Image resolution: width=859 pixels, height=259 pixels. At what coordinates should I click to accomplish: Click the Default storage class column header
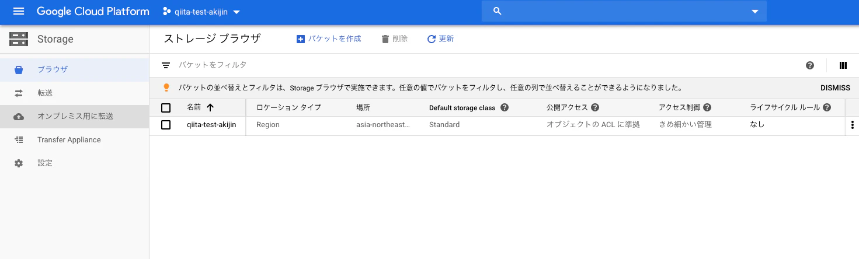click(462, 108)
